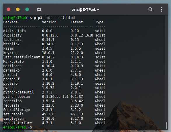The image size is (171, 132).
Task: Select the pycups package name
Action: click(9, 88)
